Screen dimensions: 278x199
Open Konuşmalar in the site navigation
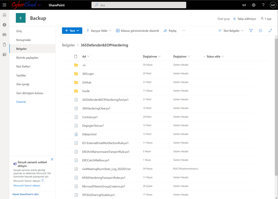24,40
